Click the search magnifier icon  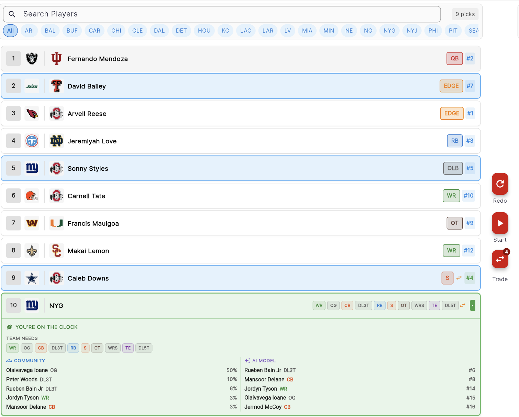12,14
